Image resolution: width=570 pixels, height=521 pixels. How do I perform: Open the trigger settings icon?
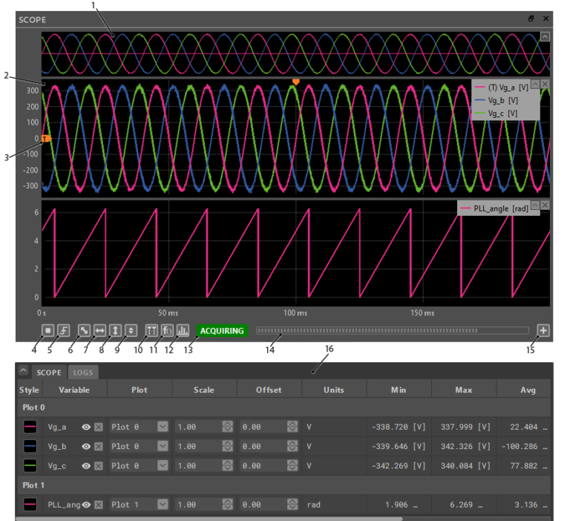point(64,330)
